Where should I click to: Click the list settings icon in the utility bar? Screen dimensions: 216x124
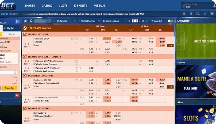[198, 14]
